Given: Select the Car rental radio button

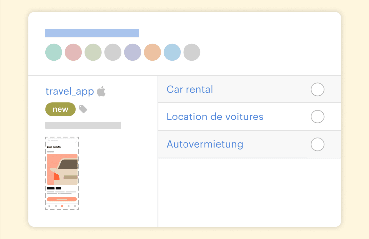Looking at the screenshot, I should 317,90.
